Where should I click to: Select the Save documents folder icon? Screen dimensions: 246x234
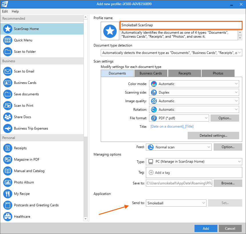point(7,94)
